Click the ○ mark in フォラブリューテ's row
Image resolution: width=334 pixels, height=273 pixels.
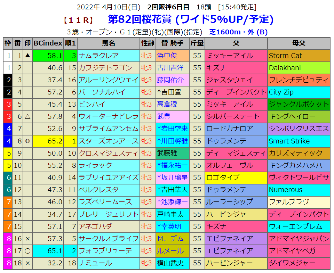pyautogui.click(x=27, y=251)
